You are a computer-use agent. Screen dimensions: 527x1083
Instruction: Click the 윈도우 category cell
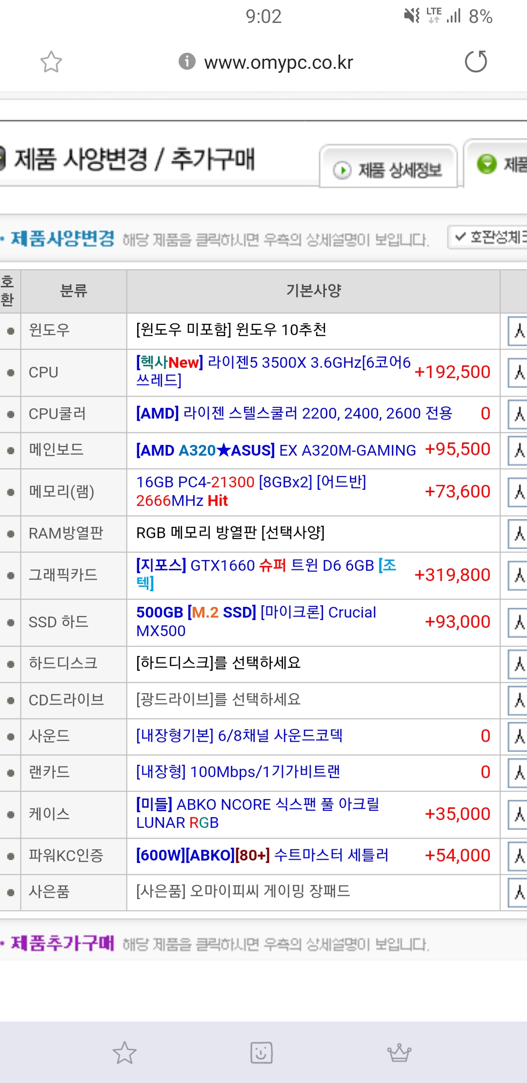[73, 331]
